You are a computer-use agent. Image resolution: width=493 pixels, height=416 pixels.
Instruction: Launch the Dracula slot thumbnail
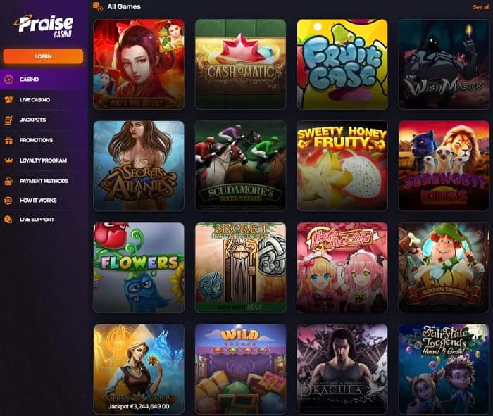[342, 369]
